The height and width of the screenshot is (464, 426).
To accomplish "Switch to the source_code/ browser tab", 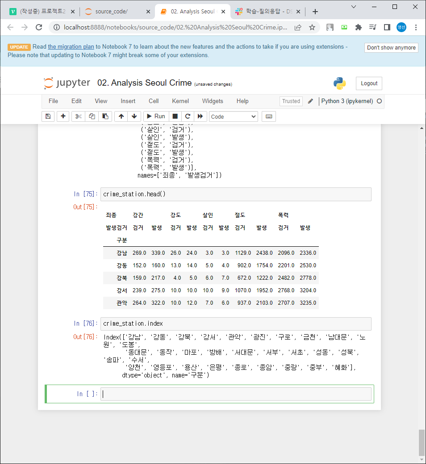I will pyautogui.click(x=112, y=12).
